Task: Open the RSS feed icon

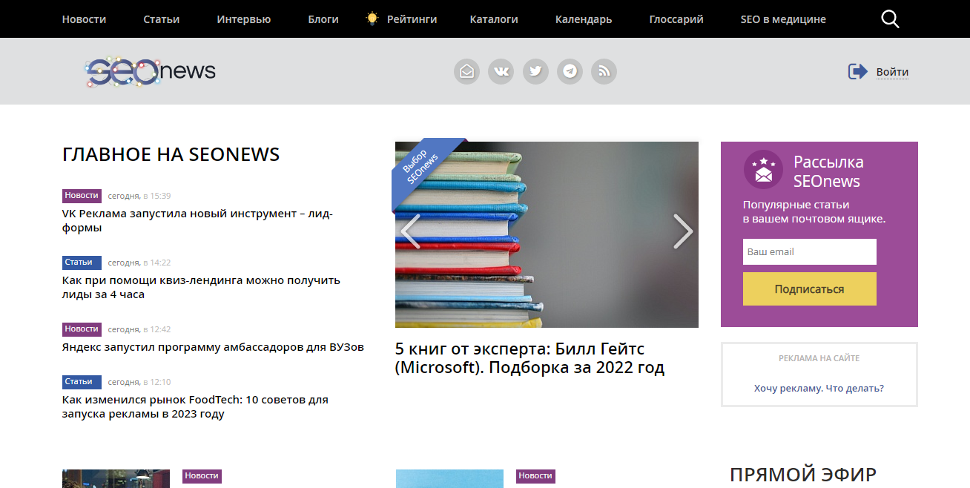Action: (604, 72)
